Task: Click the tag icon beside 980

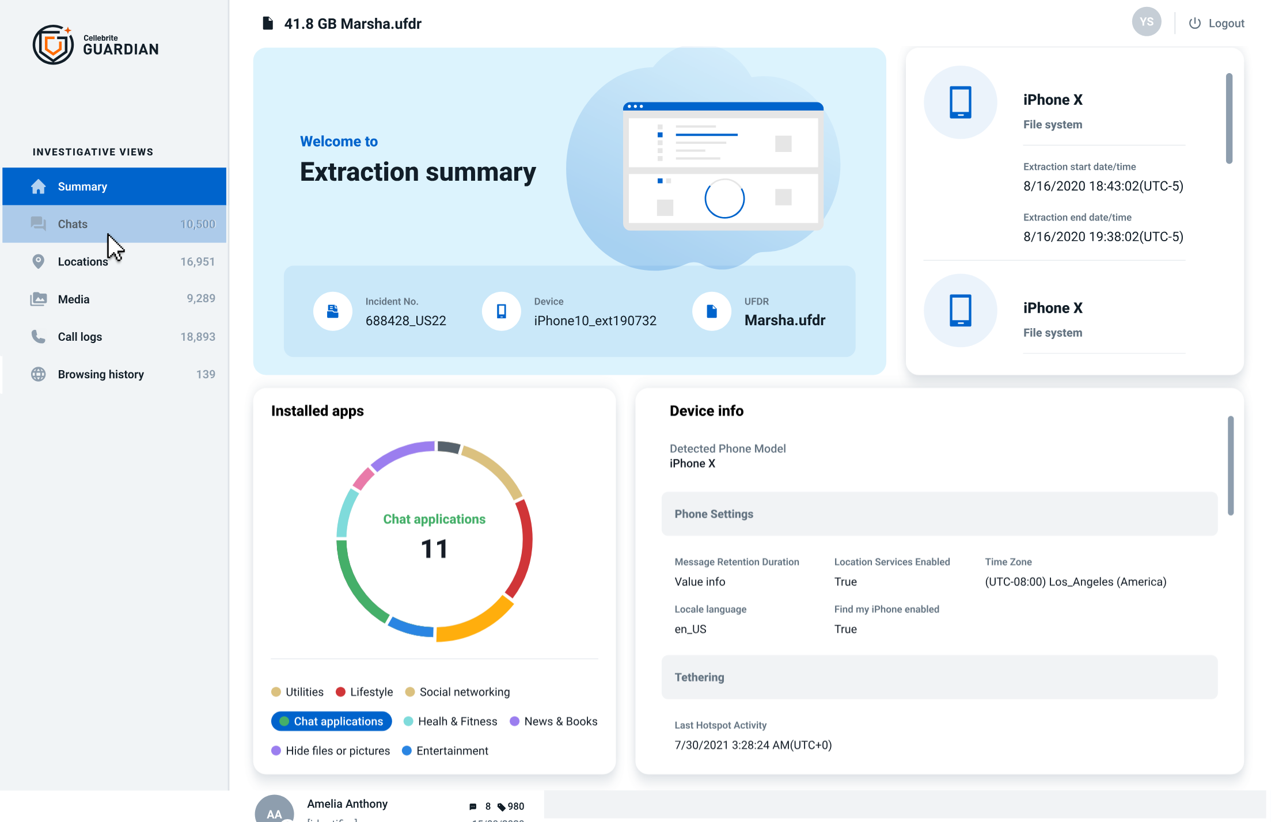Action: coord(501,806)
